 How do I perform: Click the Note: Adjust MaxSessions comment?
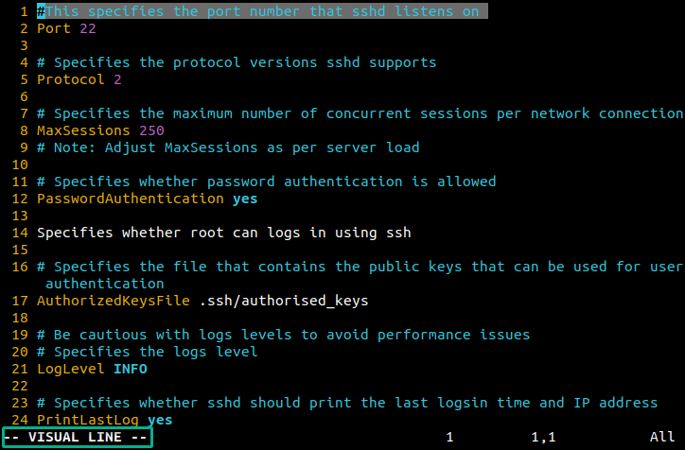[x=228, y=147]
